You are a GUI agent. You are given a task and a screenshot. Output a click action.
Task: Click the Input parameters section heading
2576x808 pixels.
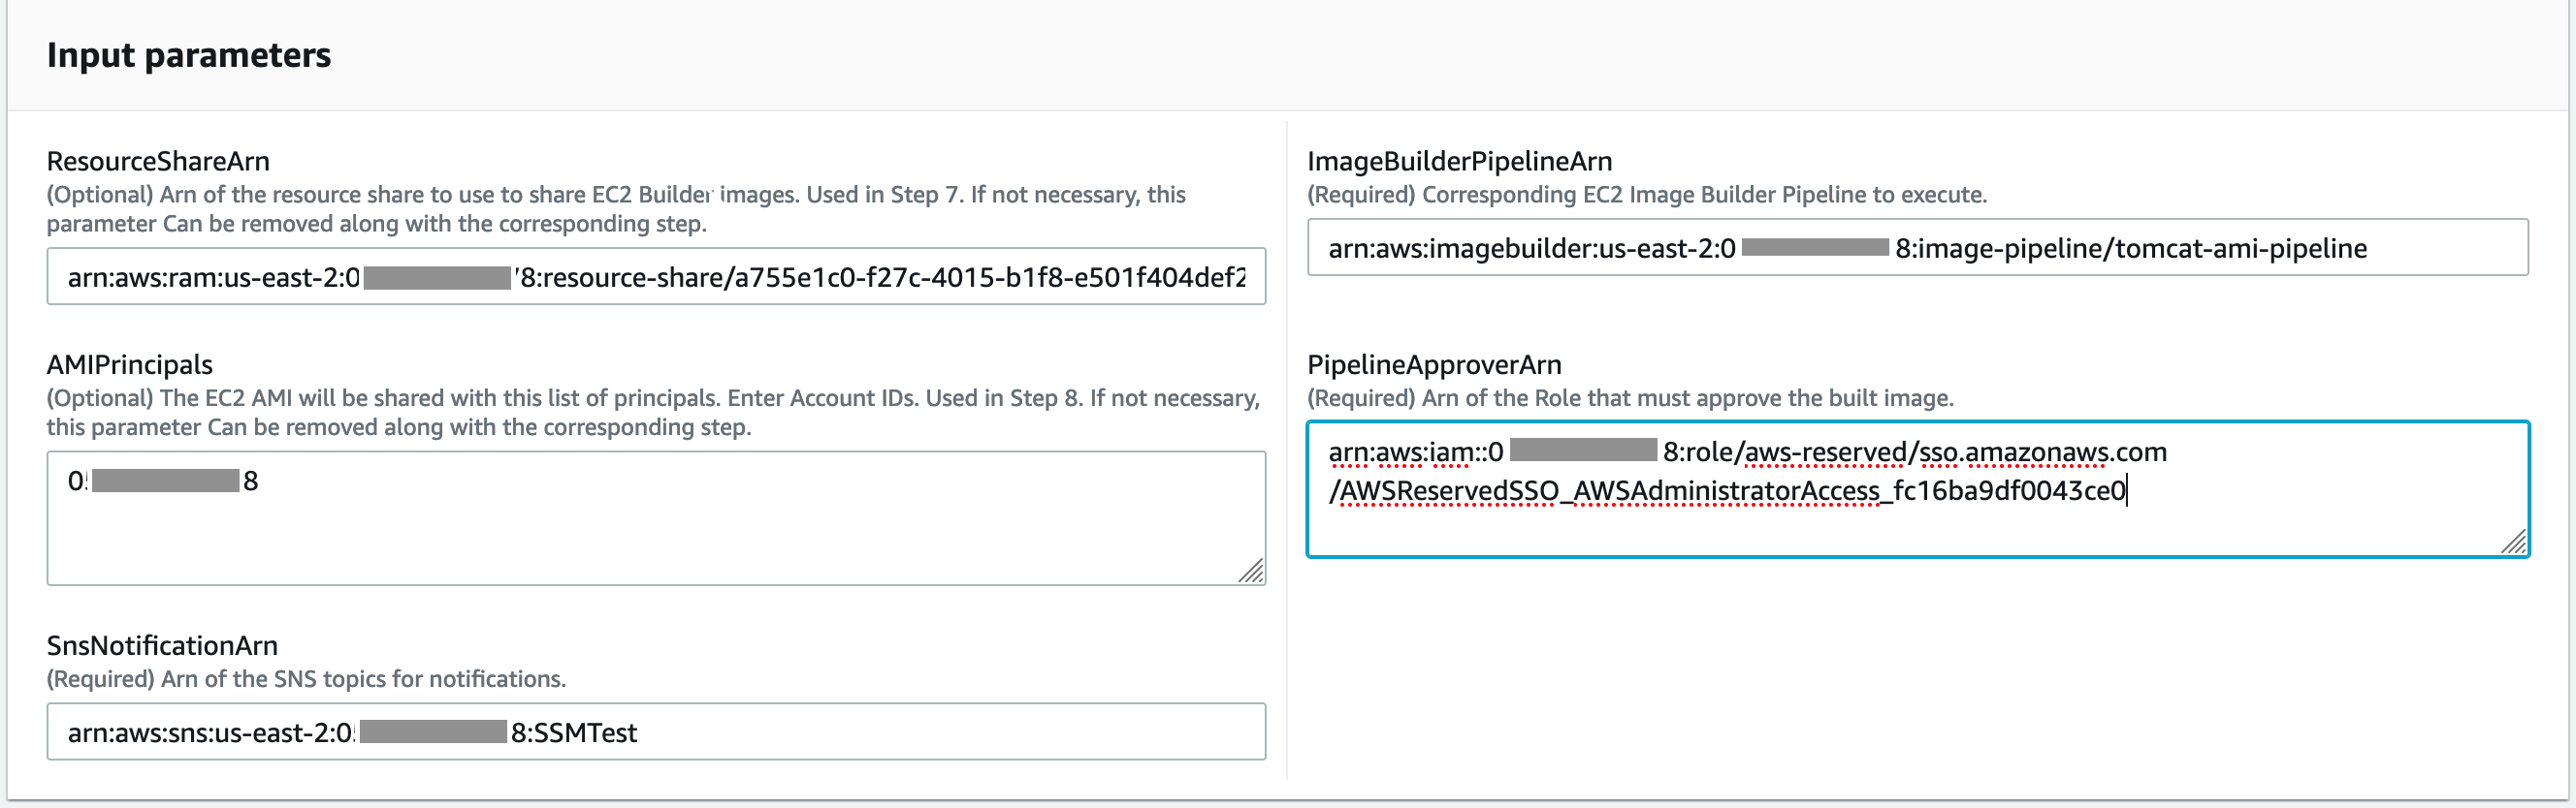point(189,56)
